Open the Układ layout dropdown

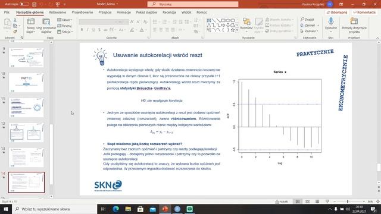point(65,20)
